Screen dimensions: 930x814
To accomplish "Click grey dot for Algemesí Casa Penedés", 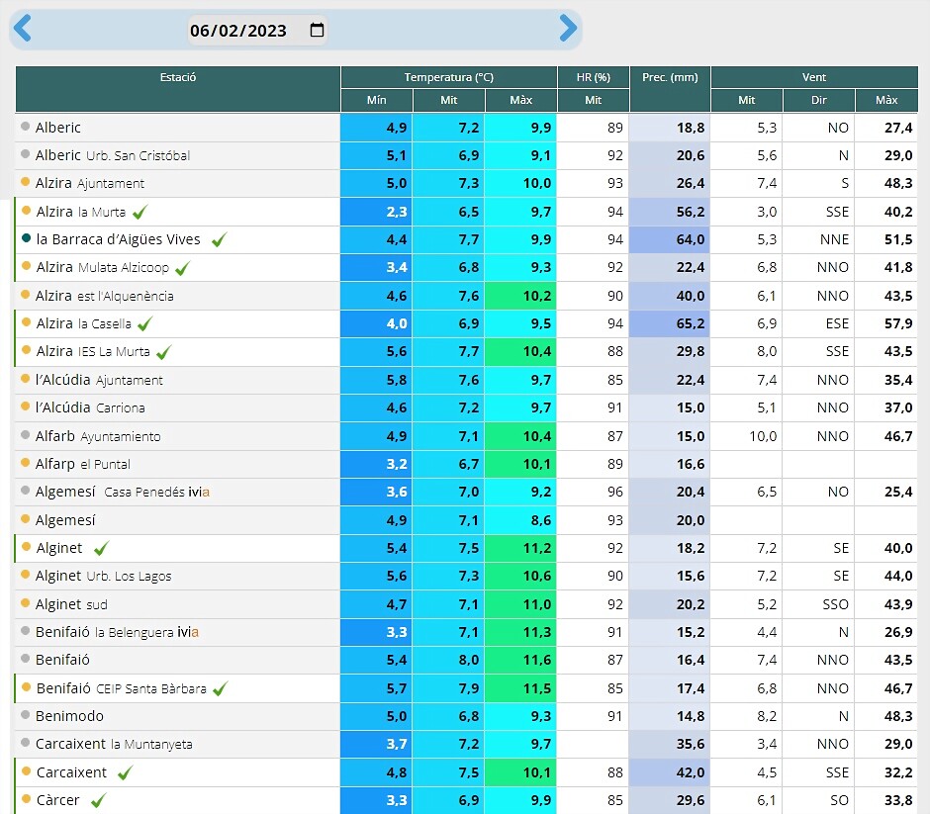I will click(25, 491).
